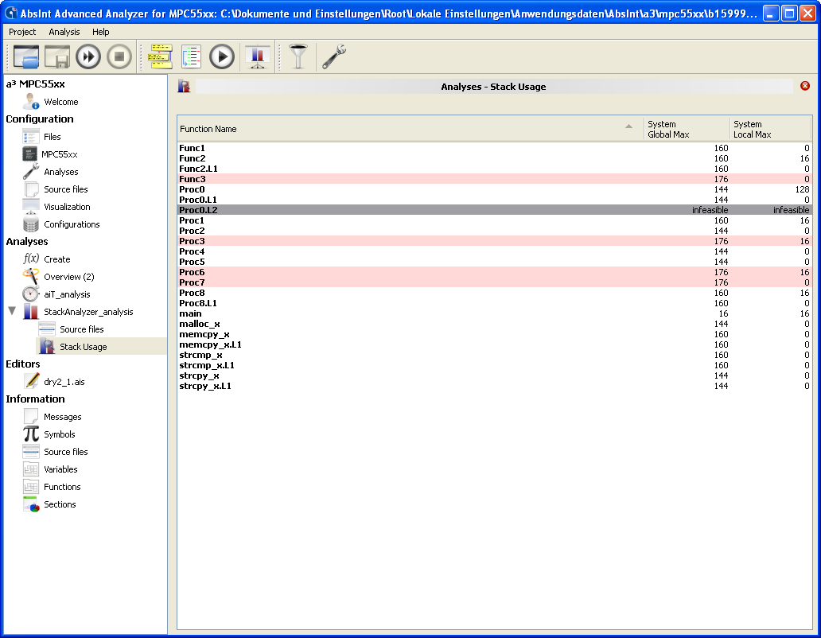Select the Func2.L1 row
The image size is (821, 638).
[x=495, y=169]
